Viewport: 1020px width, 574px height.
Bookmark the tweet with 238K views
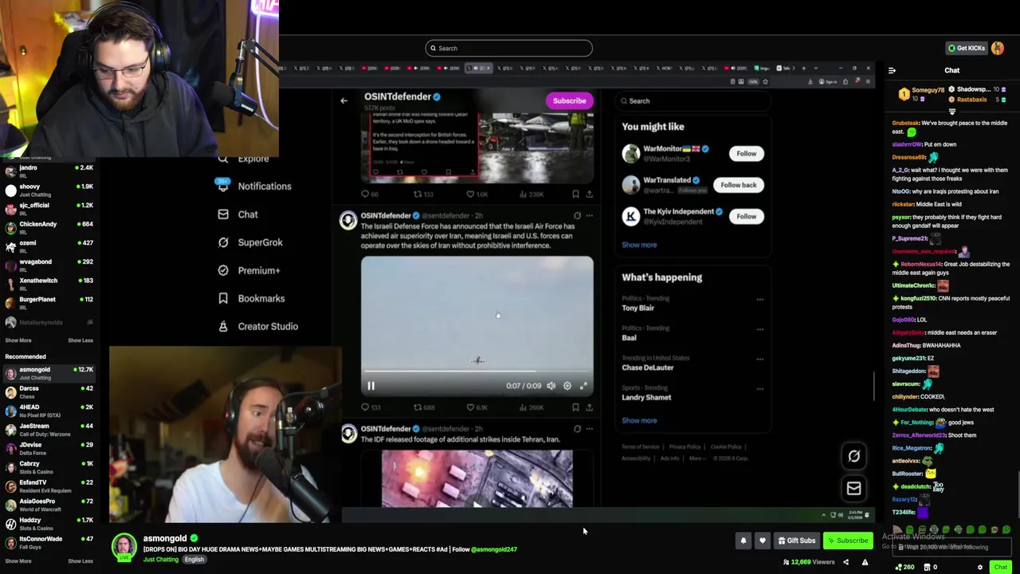(575, 194)
